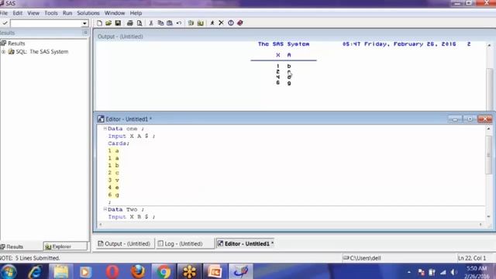496x279 pixels.
Task: Click the Print Preview toolbar icon
Action: (x=139, y=23)
